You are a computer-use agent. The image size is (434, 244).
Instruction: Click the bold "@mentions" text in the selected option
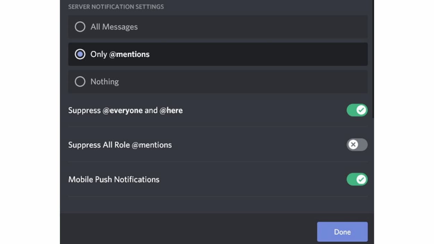click(130, 54)
